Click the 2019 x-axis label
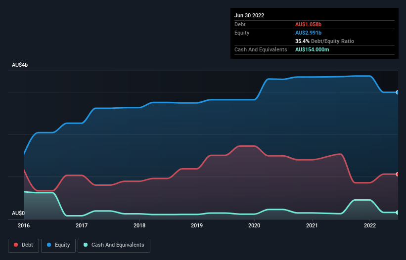This screenshot has height=260, width=406. coord(197,225)
